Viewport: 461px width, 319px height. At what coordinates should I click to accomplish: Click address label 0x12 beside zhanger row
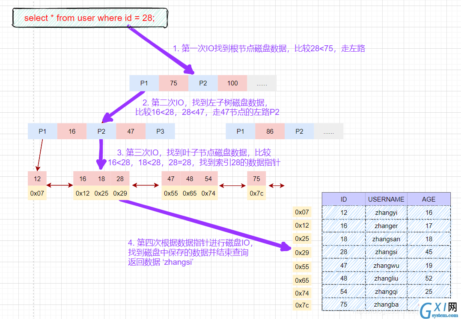point(302,225)
